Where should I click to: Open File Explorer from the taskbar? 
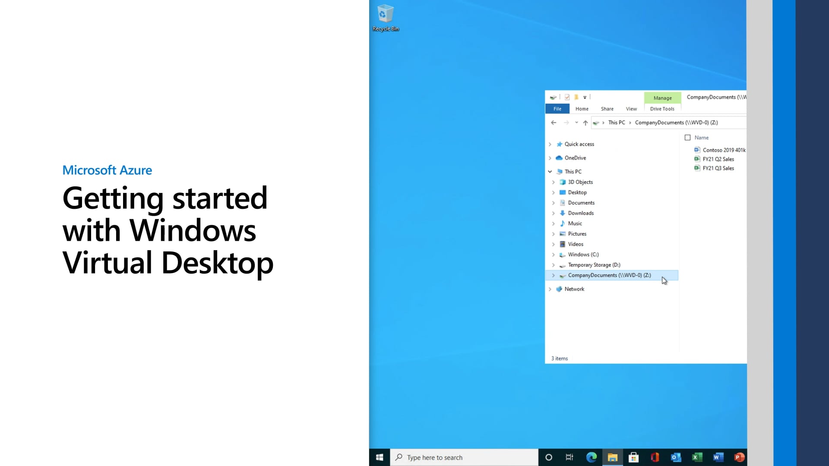click(x=612, y=457)
